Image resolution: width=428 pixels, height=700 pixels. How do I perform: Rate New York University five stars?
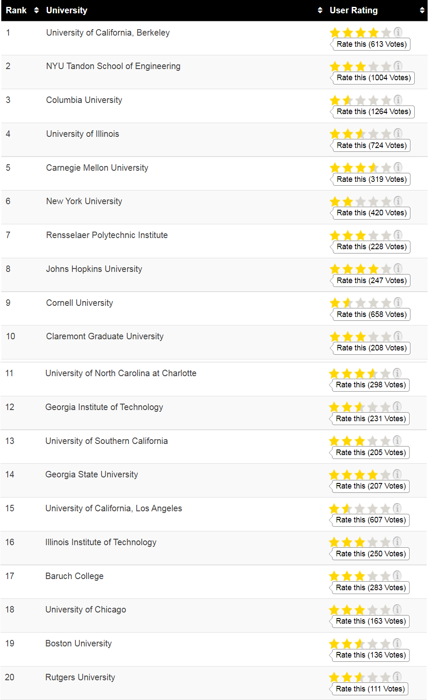coord(386,201)
